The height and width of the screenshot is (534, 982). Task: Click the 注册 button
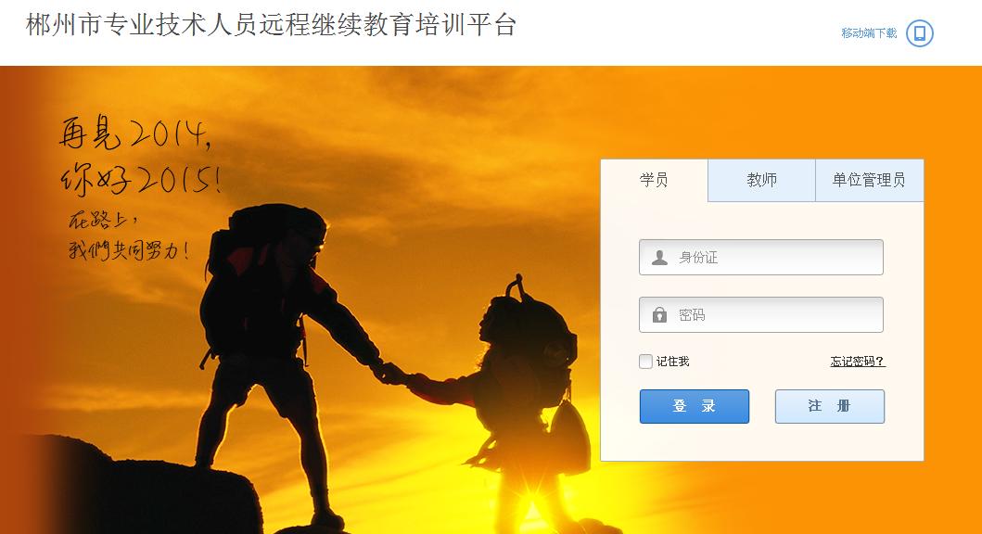point(830,406)
